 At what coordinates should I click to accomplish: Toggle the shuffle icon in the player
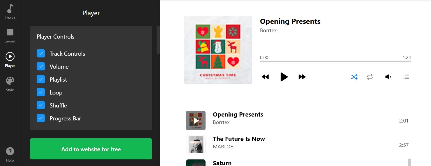click(354, 77)
